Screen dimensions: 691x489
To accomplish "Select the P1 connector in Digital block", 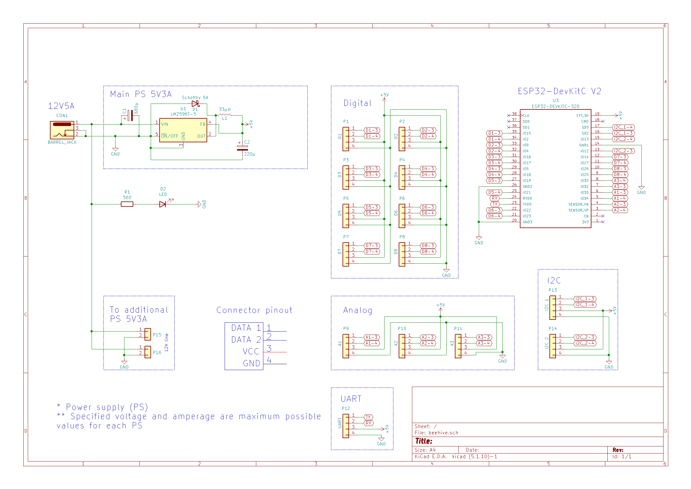I will coord(346,139).
